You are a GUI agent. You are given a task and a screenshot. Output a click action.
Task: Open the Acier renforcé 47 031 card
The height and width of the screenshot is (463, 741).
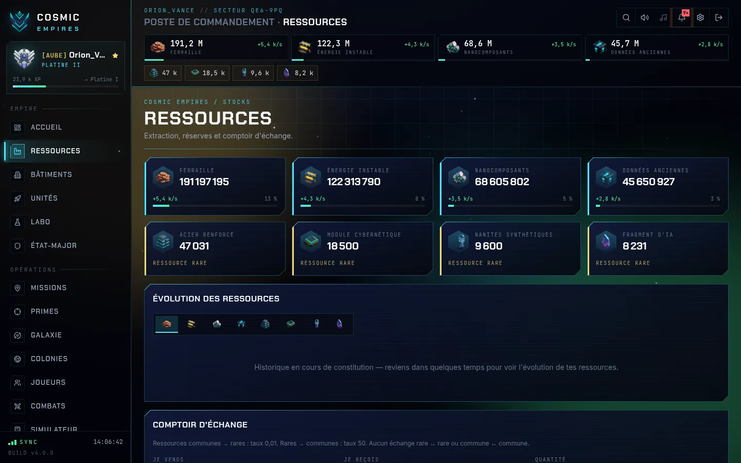[215, 248]
